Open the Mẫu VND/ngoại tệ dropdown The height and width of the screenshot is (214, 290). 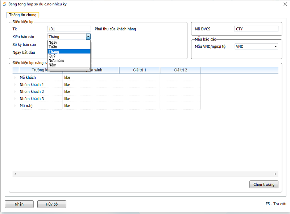[256, 47]
